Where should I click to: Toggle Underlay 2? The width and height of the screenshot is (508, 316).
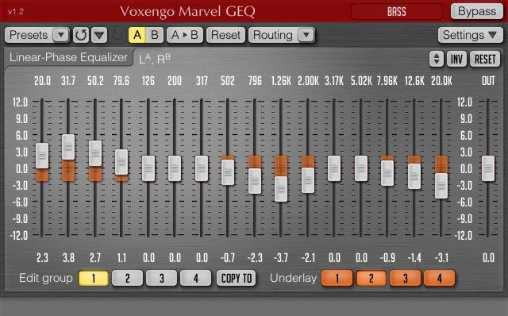coord(371,279)
